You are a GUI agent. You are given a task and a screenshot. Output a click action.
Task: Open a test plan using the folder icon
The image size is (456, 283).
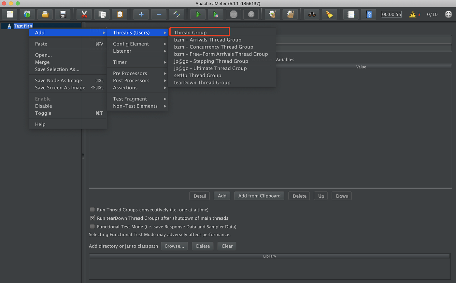pos(45,14)
